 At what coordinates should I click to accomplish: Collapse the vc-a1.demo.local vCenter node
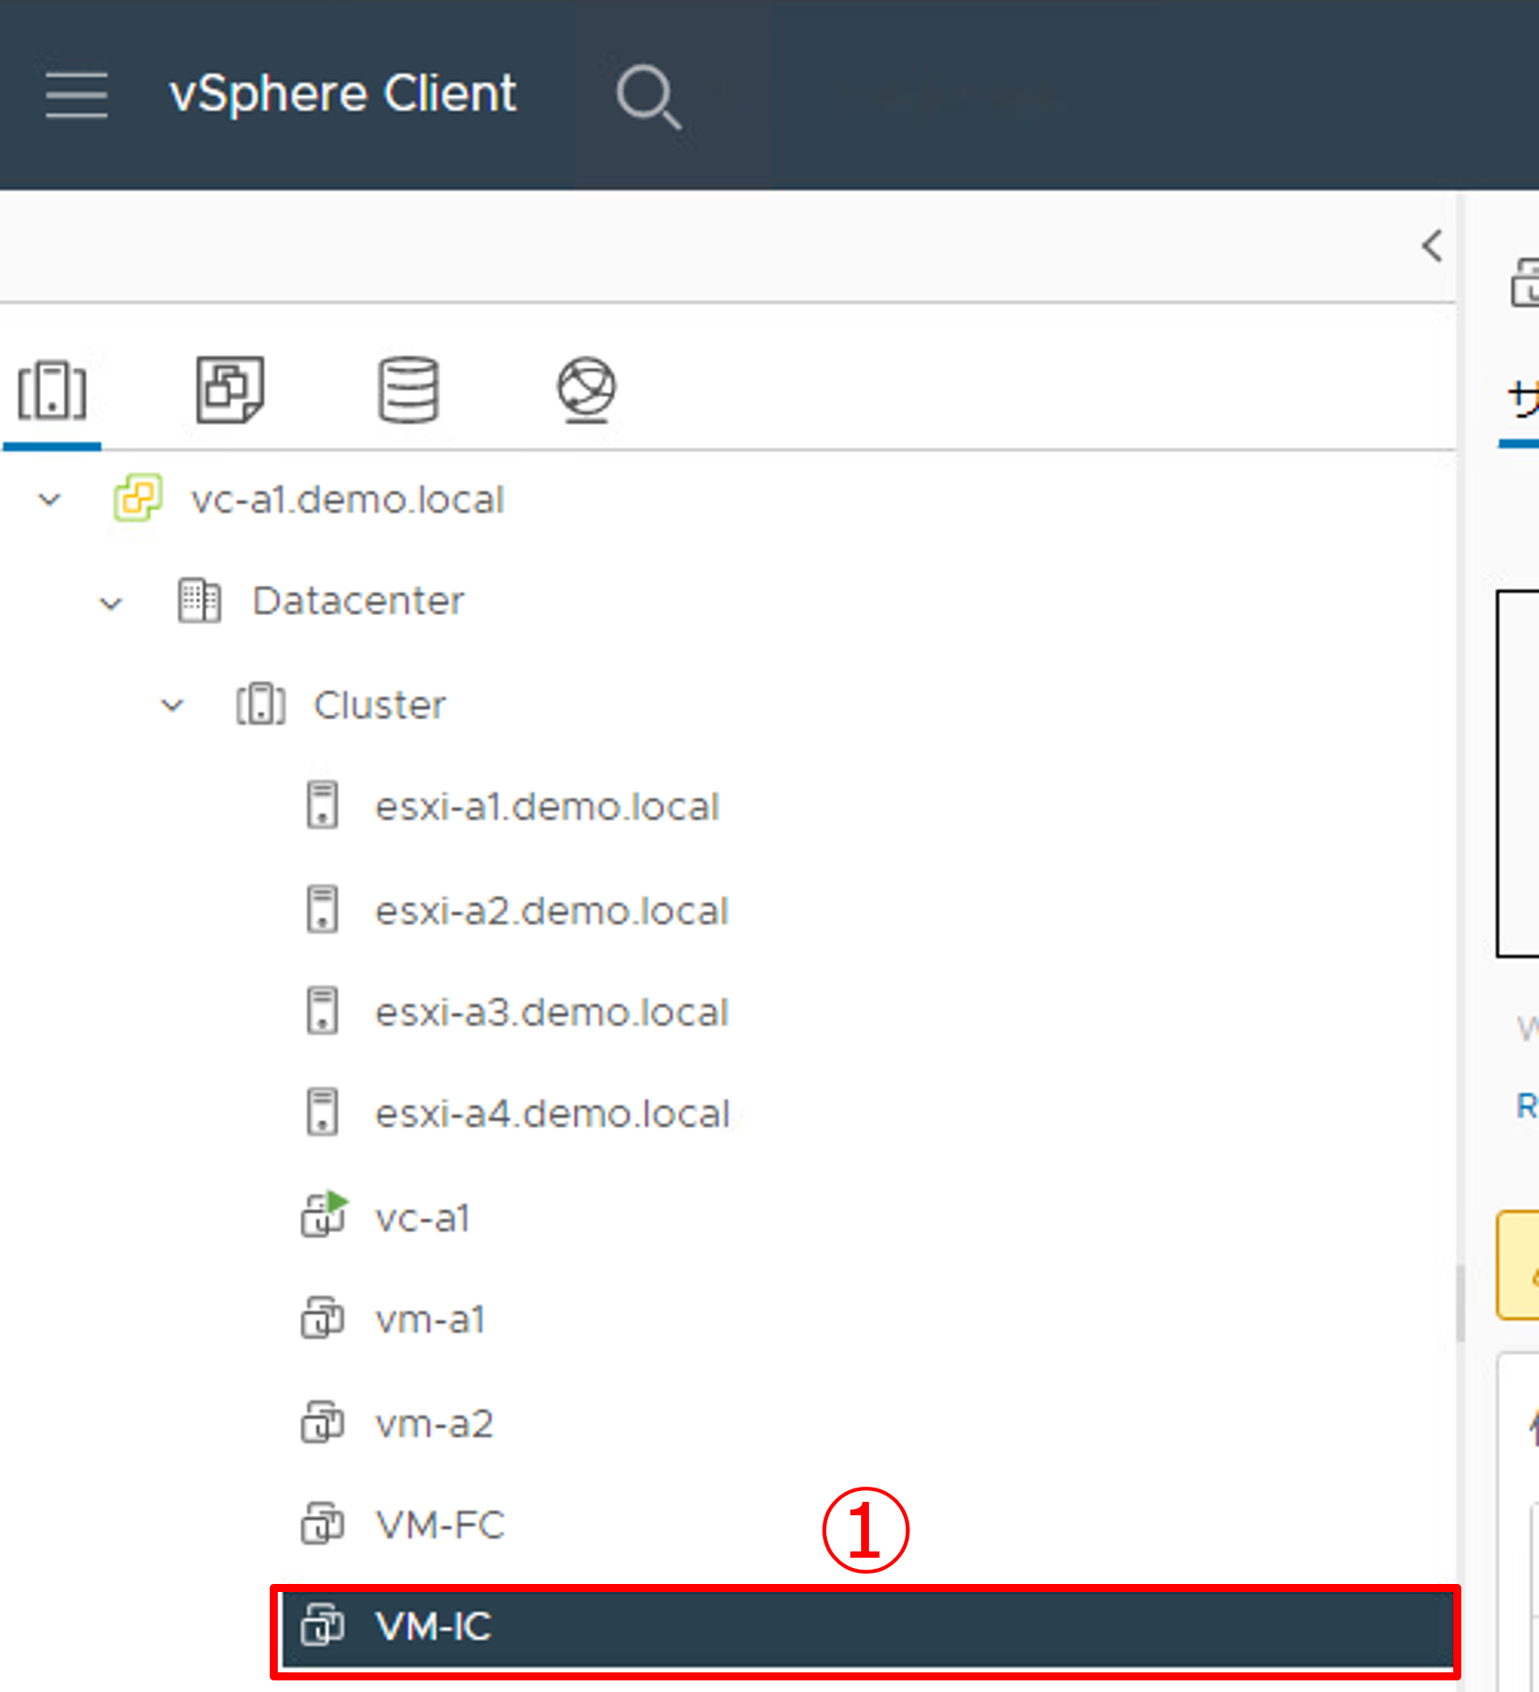click(50, 500)
